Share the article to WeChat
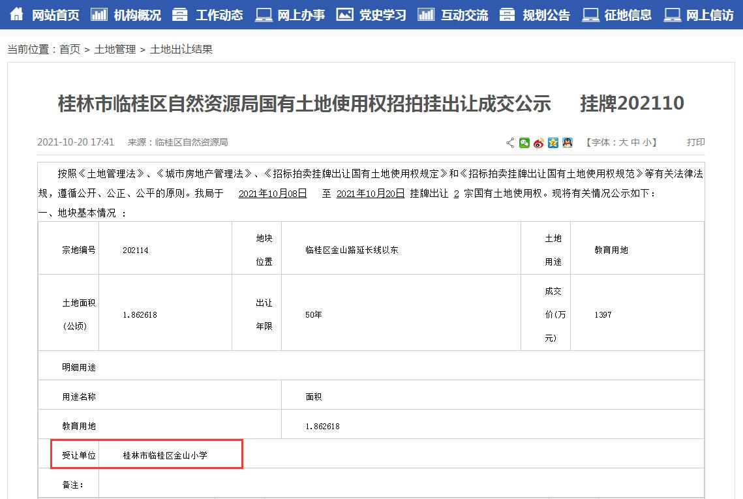This screenshot has height=499, width=743. 524,142
